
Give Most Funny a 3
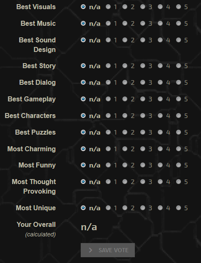pyautogui.click(x=142, y=165)
